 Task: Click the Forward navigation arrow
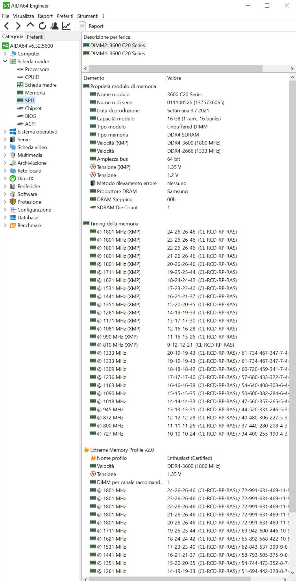[x=18, y=26]
